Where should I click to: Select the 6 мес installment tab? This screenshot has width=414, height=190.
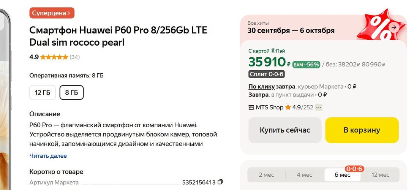342,175
